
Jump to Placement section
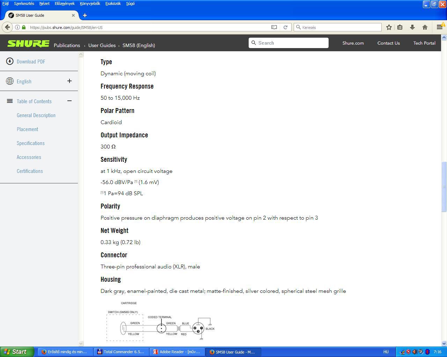tap(28, 129)
